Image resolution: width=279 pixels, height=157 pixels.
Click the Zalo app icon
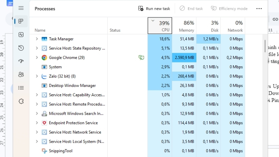click(44, 76)
